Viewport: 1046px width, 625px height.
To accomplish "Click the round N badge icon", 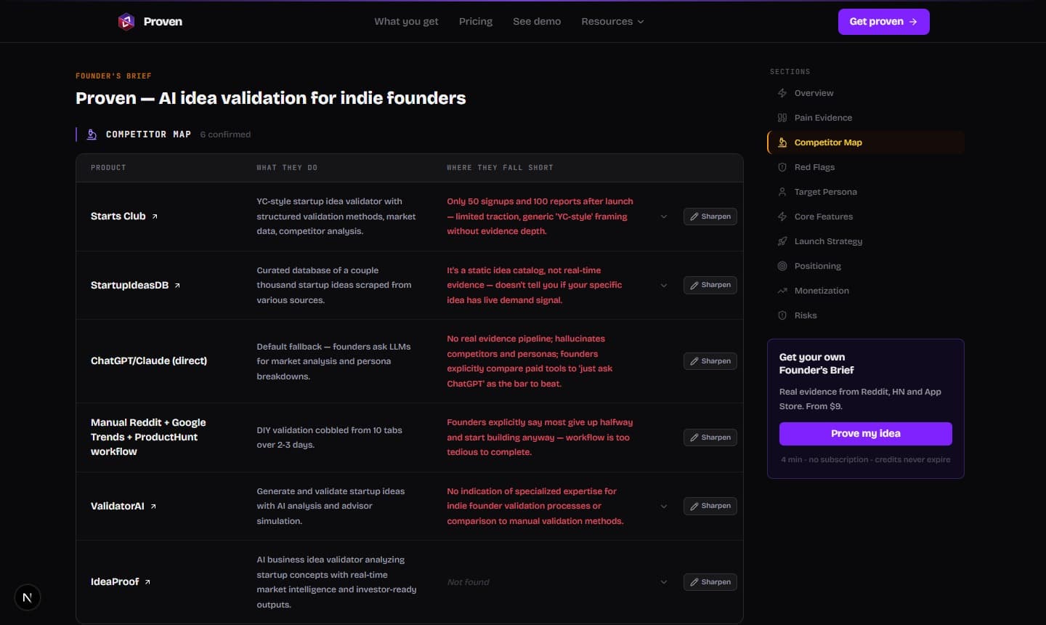I will click(x=28, y=597).
